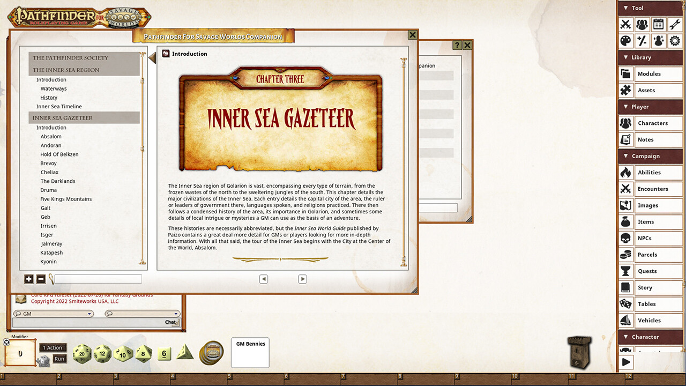Click the tower icon at bottom right
This screenshot has width=686, height=386.
click(579, 352)
